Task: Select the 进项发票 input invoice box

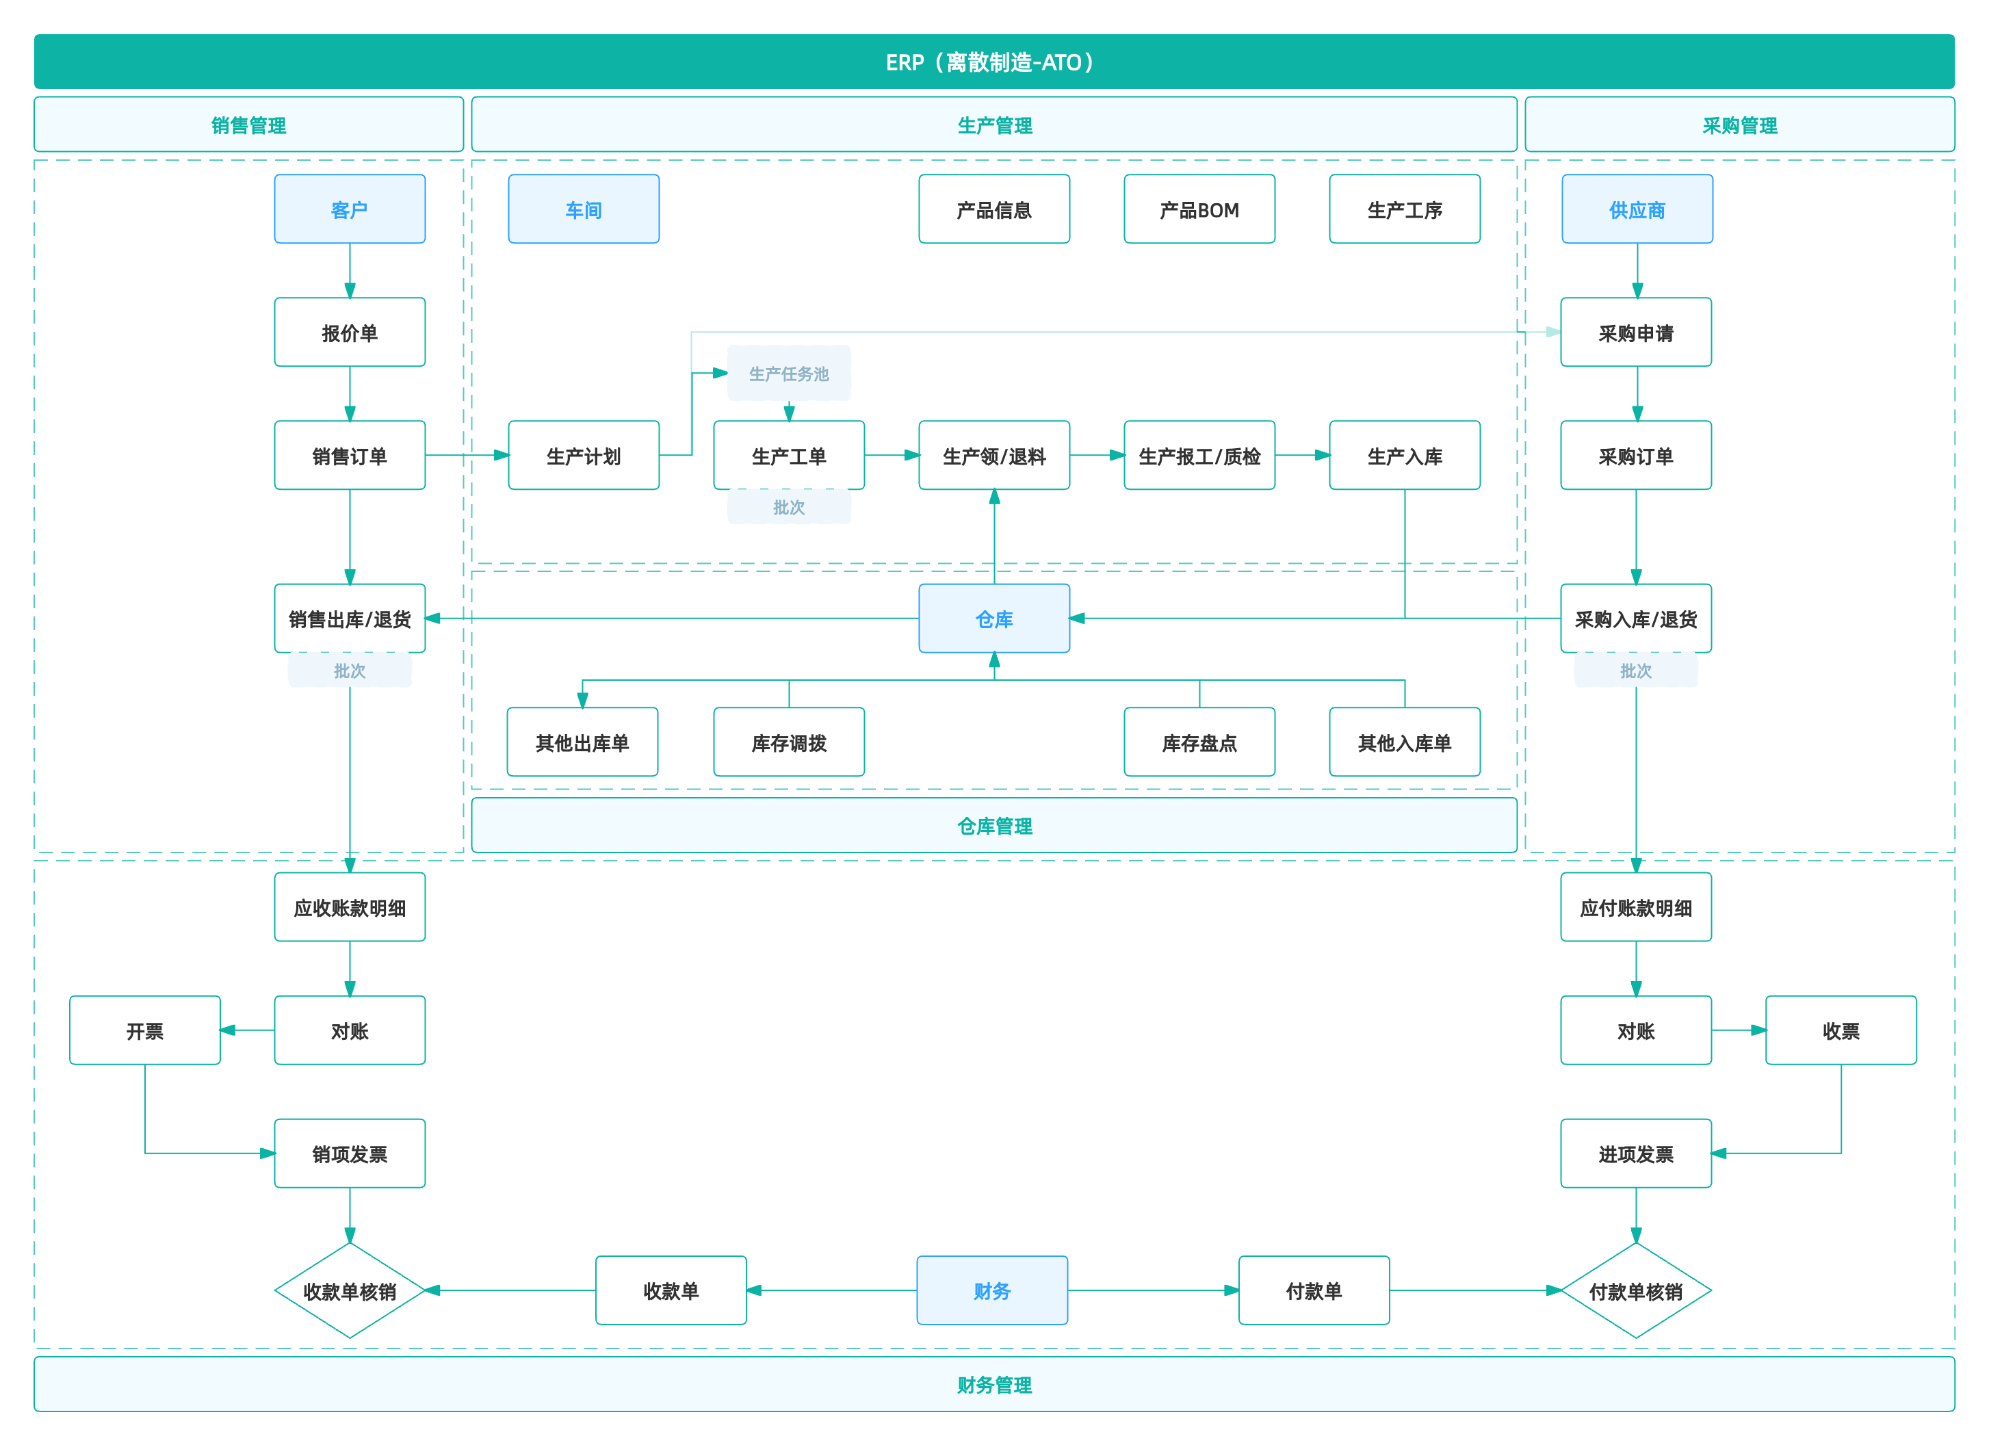Action: point(1635,1153)
